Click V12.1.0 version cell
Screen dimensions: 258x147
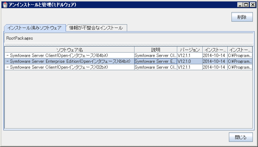click(x=190, y=61)
